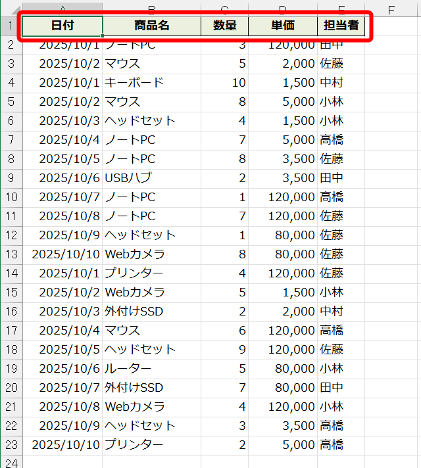Click 中村 in row 4
Screen dimensions: 421x468
341,83
